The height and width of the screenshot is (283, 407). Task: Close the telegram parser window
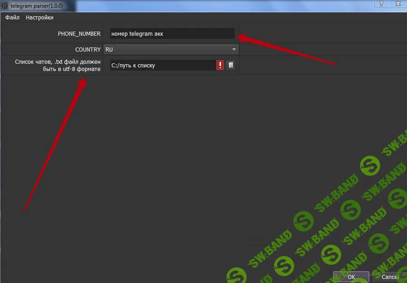(x=398, y=4)
